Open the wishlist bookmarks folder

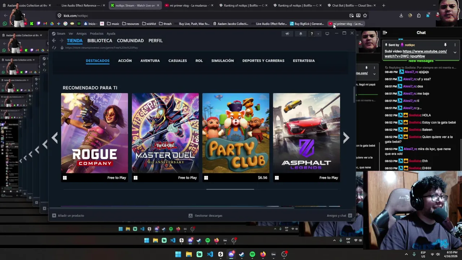point(149,24)
